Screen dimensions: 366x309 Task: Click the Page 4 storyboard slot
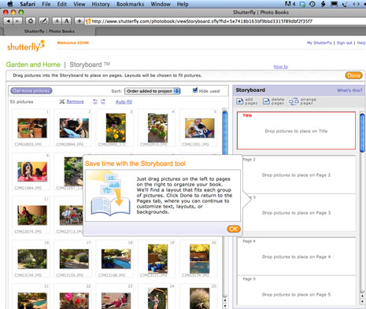coord(296,256)
